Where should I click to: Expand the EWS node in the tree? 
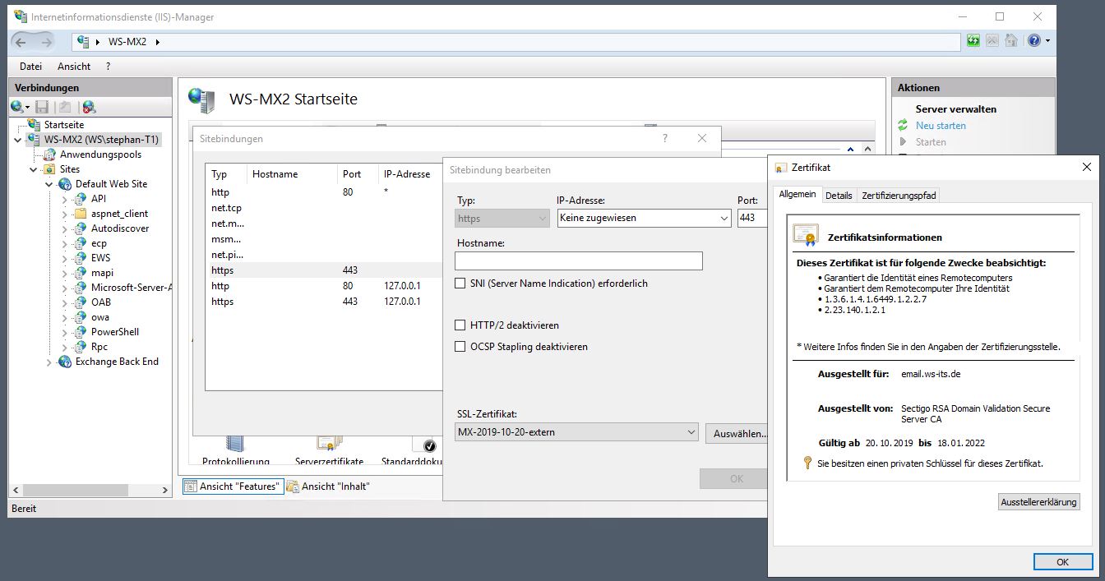coord(65,258)
